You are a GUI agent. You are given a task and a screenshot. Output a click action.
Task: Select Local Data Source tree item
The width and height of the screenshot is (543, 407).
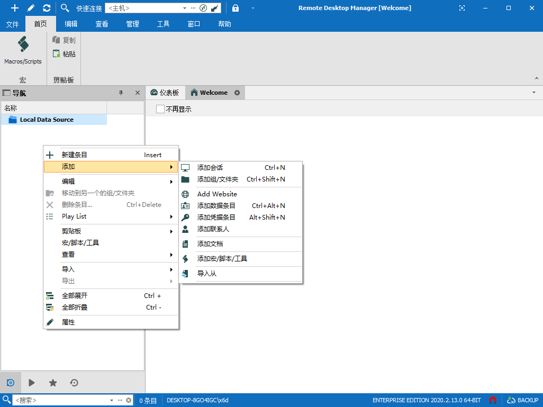pyautogui.click(x=47, y=120)
